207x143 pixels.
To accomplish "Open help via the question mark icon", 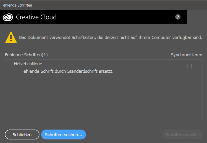I will tap(178, 17).
